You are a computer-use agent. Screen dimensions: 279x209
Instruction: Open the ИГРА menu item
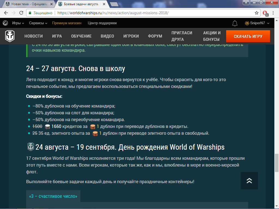[57, 36]
